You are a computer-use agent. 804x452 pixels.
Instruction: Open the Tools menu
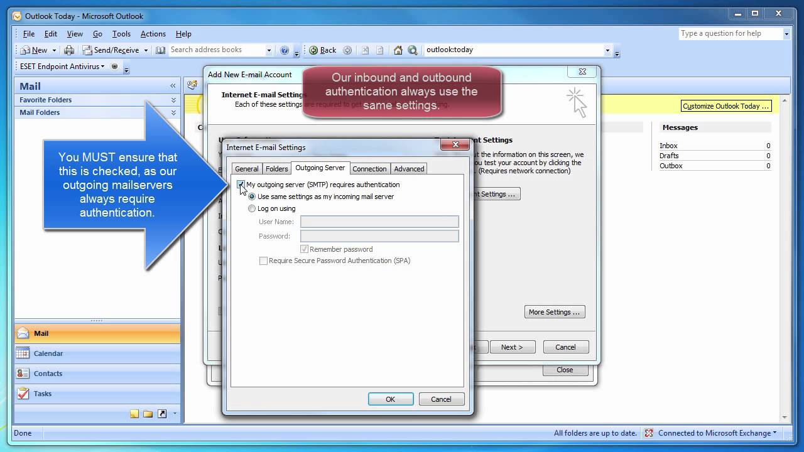121,34
